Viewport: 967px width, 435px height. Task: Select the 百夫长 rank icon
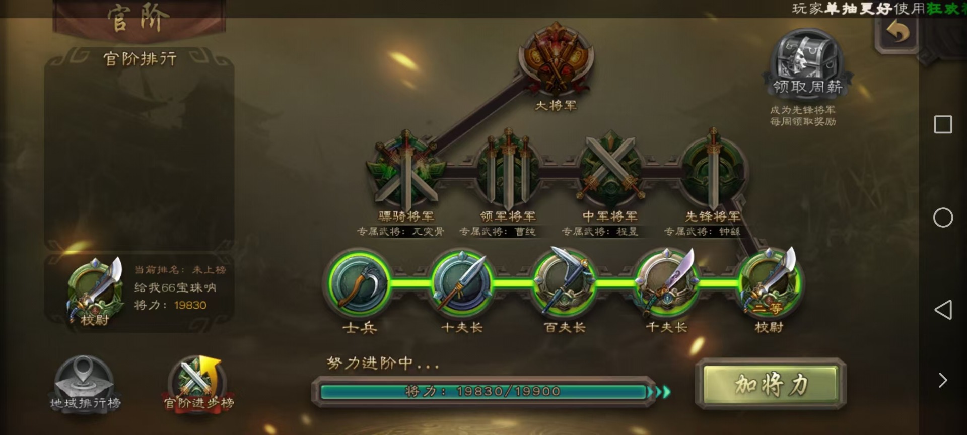[x=565, y=281]
